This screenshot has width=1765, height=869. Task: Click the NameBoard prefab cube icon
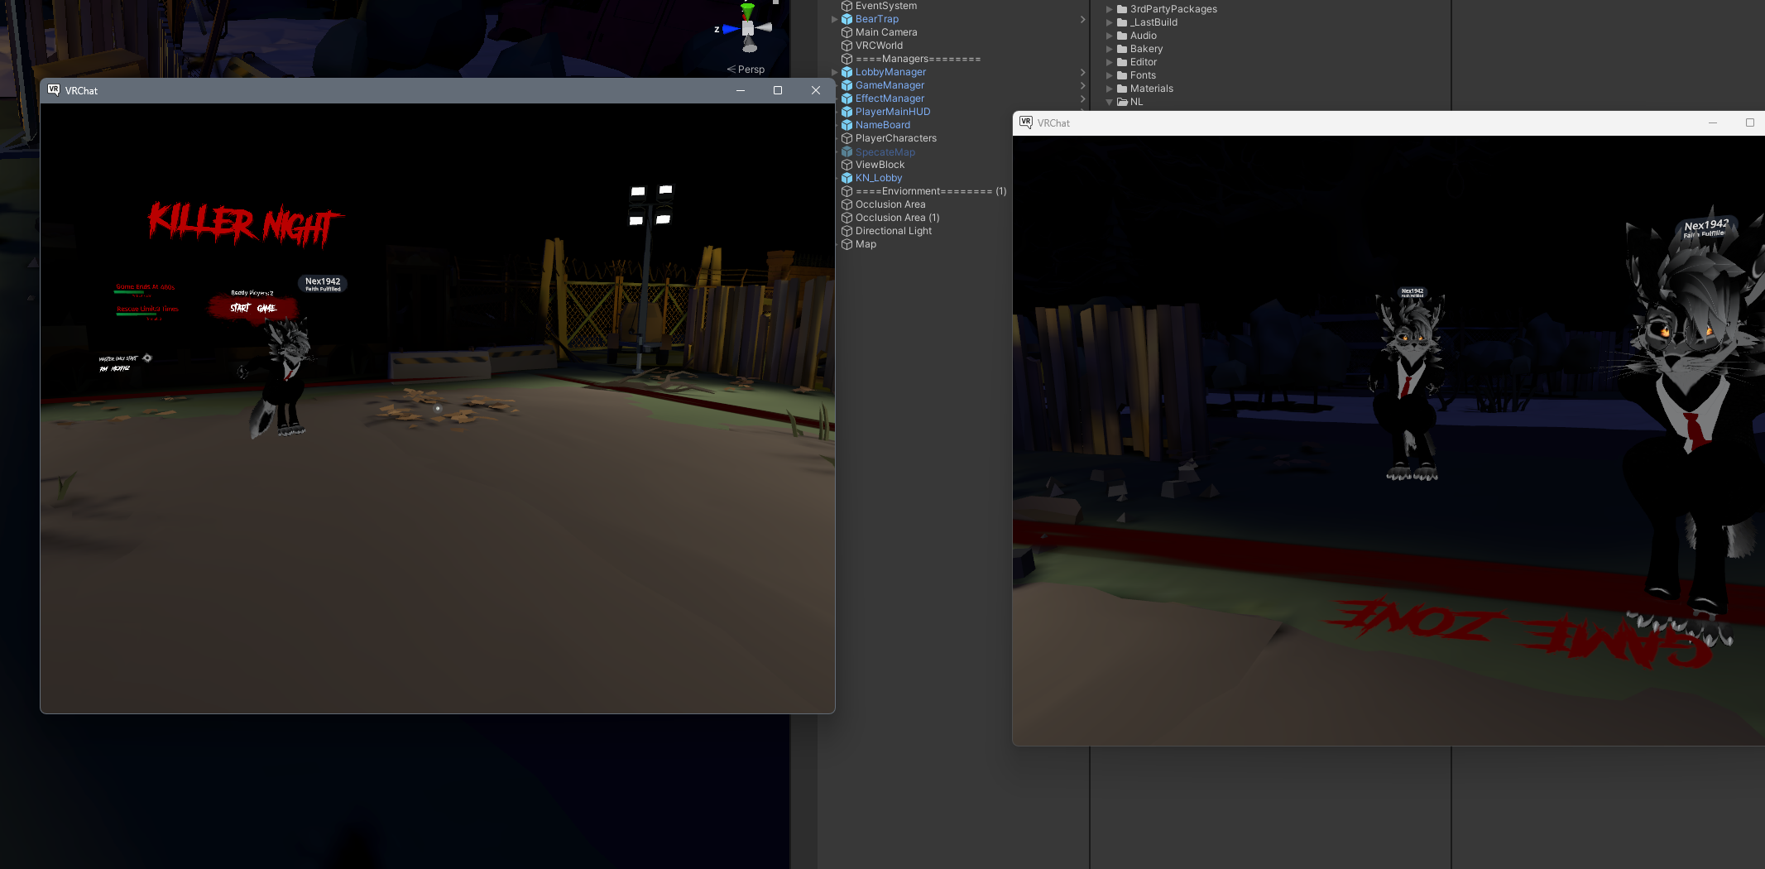coord(847,125)
